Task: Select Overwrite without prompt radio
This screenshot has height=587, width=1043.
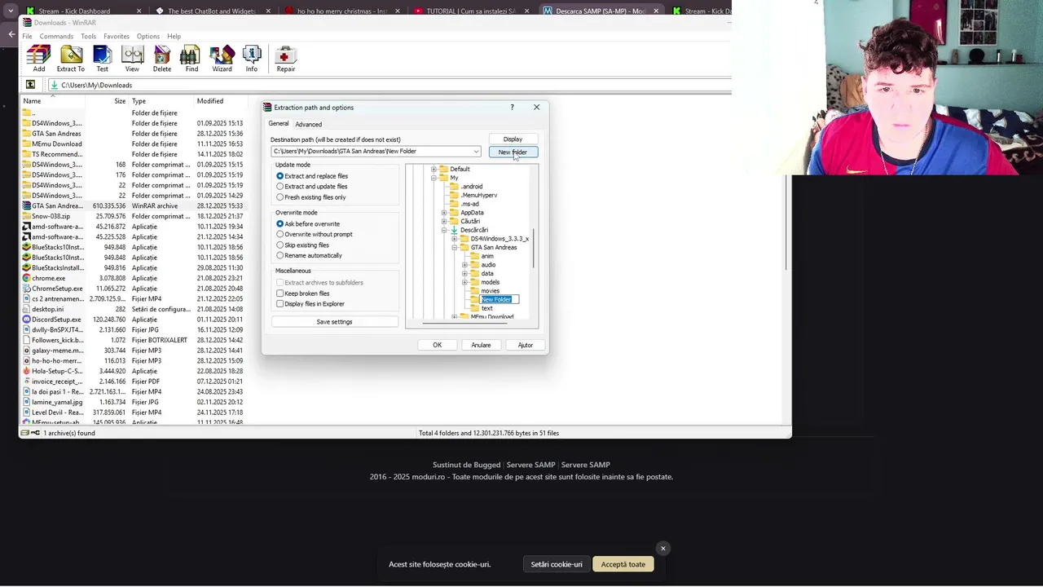Action: [x=280, y=235]
